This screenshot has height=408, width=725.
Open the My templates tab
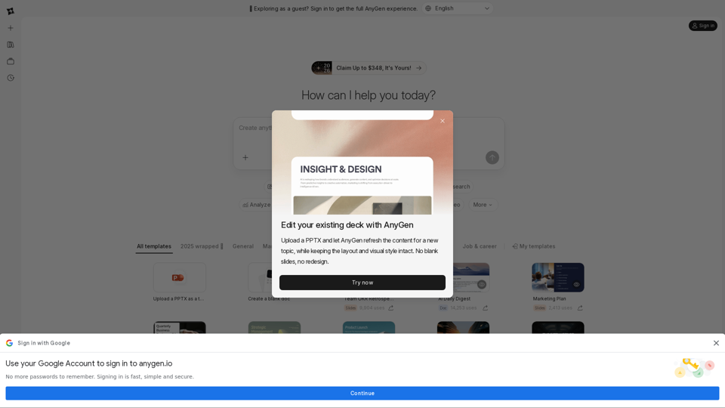tap(533, 246)
